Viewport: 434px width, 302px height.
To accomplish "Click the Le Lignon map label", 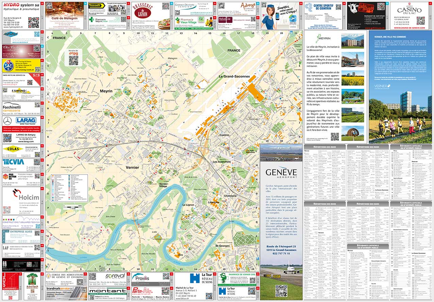I will click(188, 205).
